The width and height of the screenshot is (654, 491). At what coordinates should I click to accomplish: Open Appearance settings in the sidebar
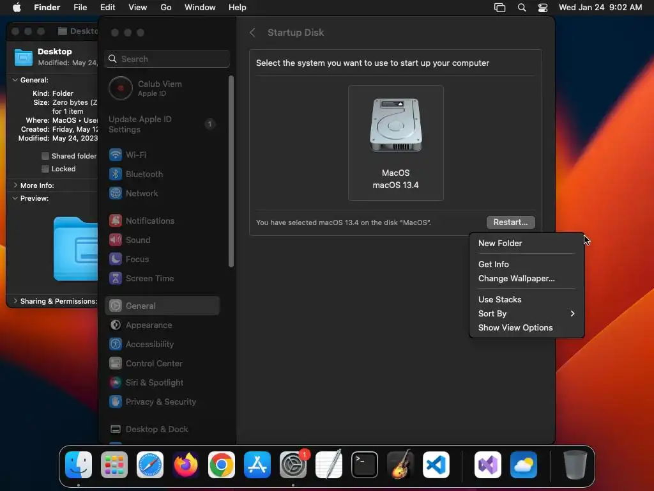point(163,325)
